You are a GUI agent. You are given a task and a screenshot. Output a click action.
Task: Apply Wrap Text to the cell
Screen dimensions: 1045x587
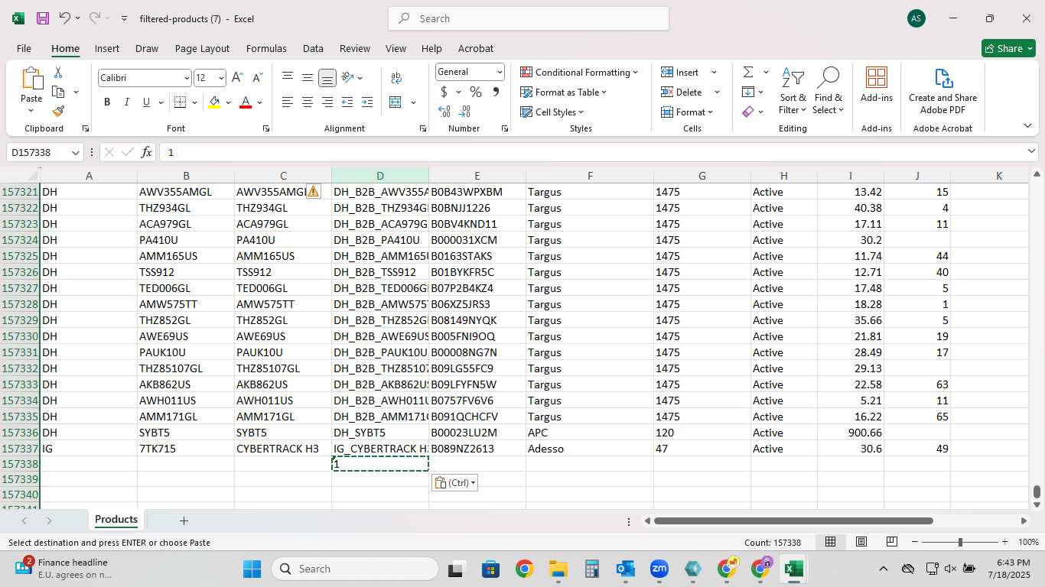[x=396, y=78]
